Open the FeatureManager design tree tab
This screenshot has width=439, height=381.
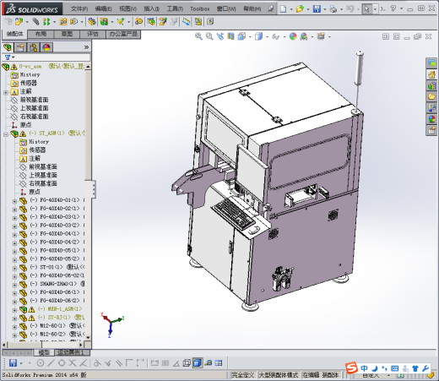point(8,47)
